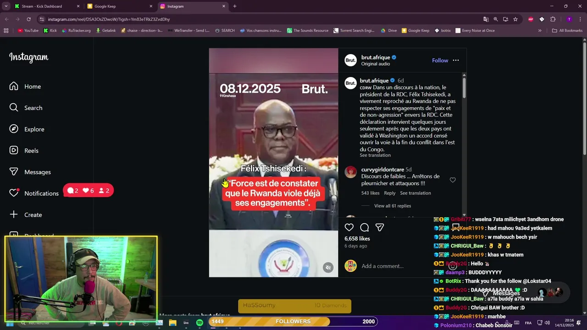Open the tab search dropdown
587x330 pixels.
pyautogui.click(x=6, y=6)
